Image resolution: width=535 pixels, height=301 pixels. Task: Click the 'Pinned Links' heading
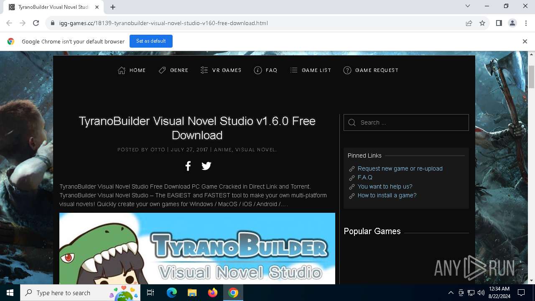click(x=364, y=156)
